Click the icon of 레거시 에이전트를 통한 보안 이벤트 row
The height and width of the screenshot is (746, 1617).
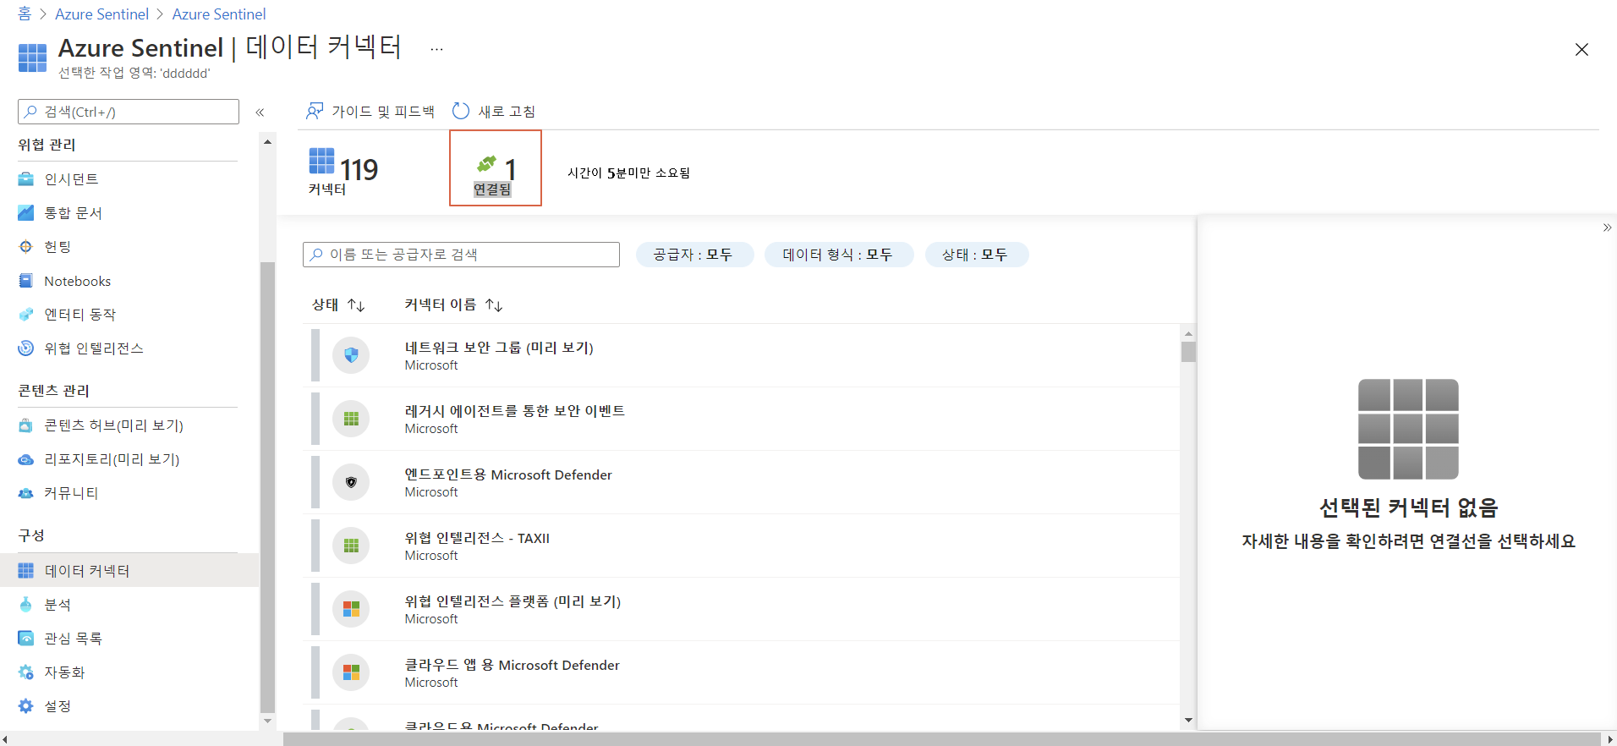coord(351,419)
